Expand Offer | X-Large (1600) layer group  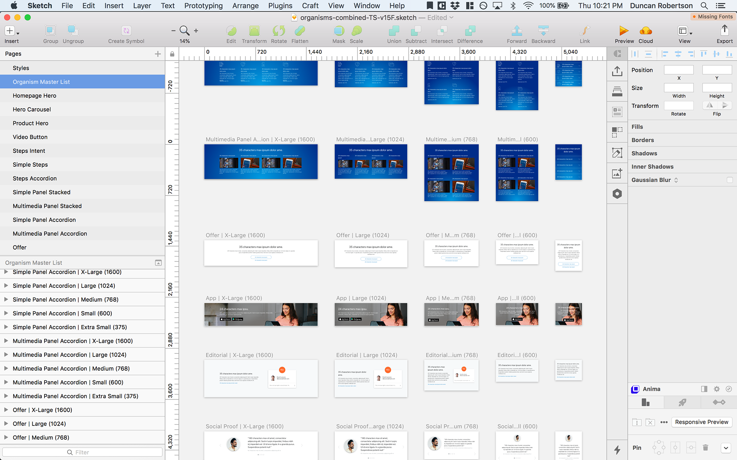6,410
